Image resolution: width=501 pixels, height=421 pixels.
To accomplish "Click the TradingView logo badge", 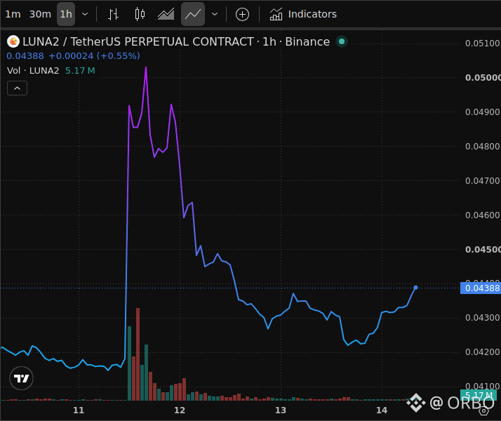I will click(22, 378).
